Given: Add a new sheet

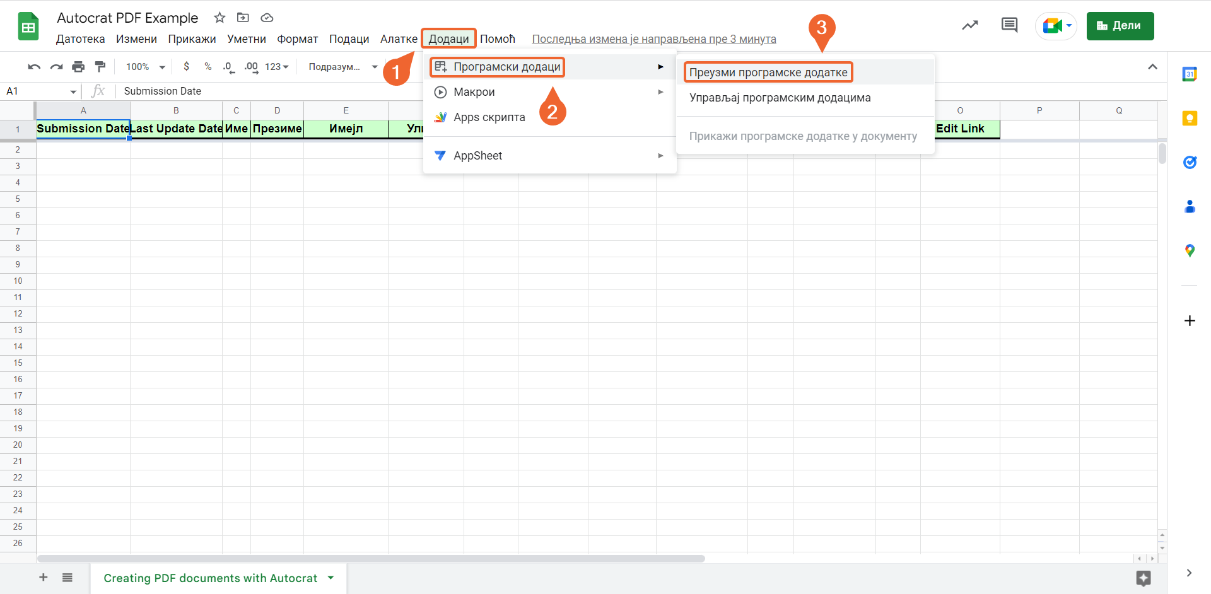Looking at the screenshot, I should 44,578.
